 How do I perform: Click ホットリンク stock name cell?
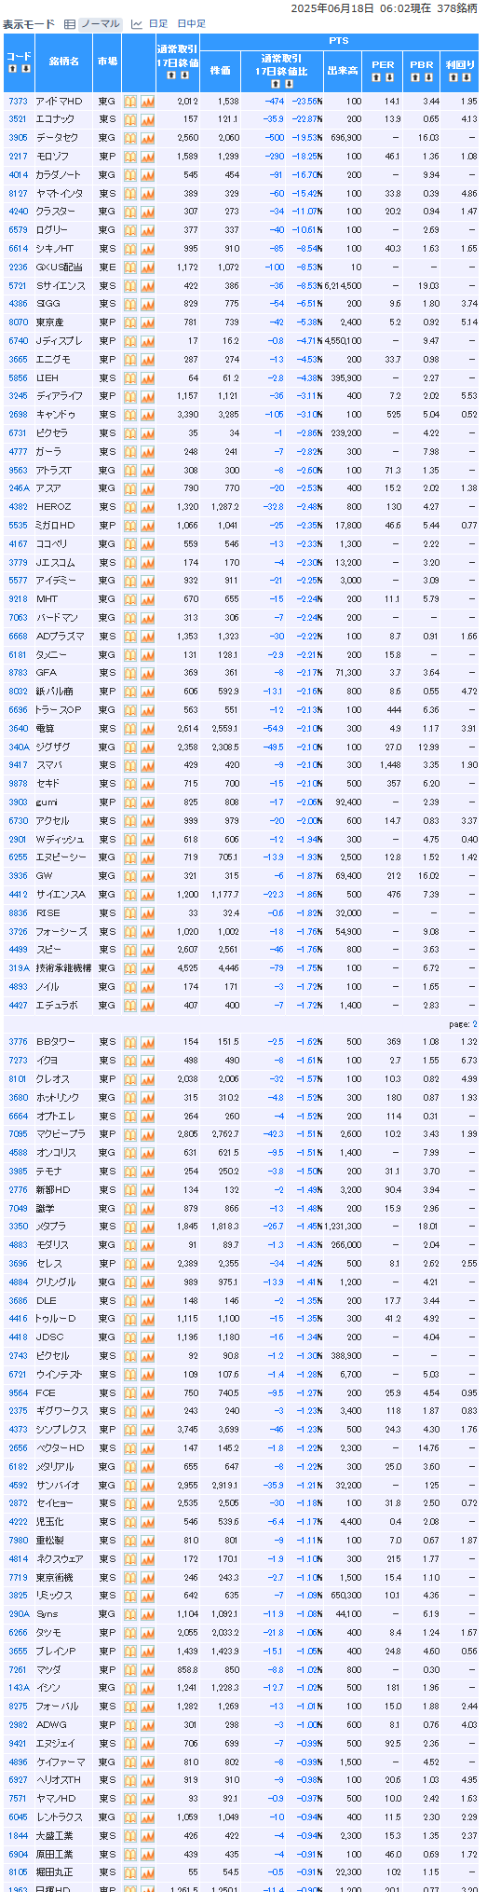tap(63, 1098)
